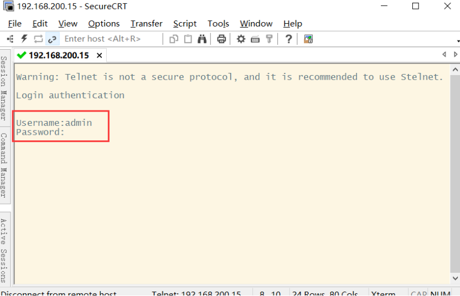Toggle the Connect bar chain-link icon

point(53,39)
